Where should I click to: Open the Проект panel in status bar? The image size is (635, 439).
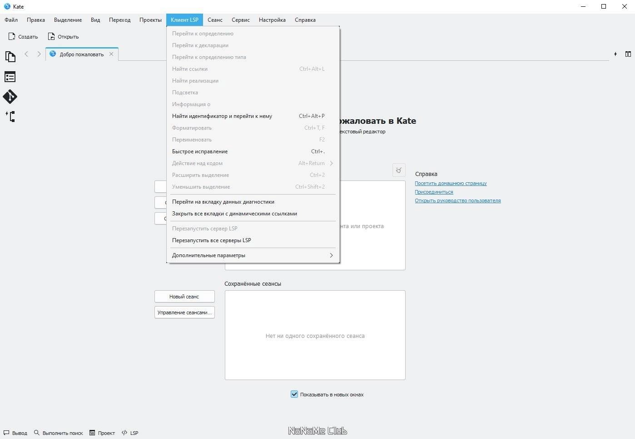(x=102, y=433)
